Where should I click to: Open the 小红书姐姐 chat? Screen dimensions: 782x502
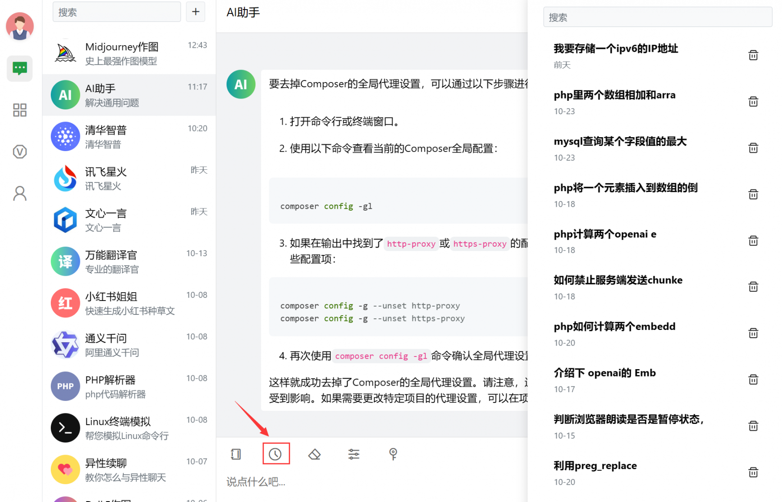point(129,304)
